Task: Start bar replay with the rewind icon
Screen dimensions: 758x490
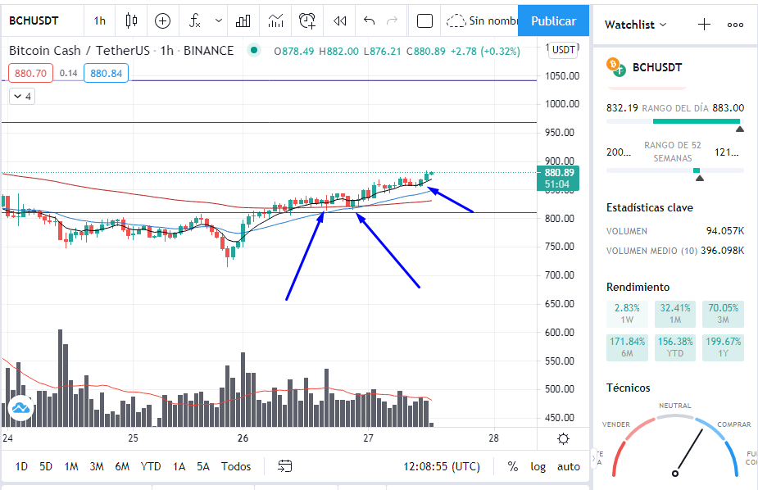Action: pyautogui.click(x=340, y=20)
